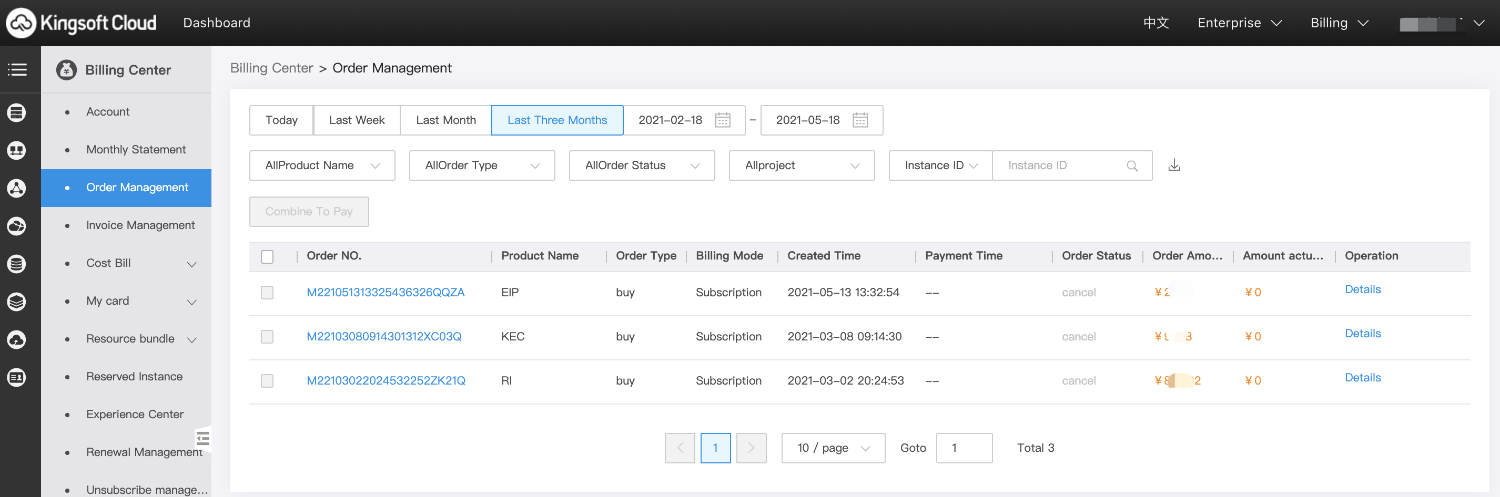Expand the Billing menu in header

[1339, 23]
